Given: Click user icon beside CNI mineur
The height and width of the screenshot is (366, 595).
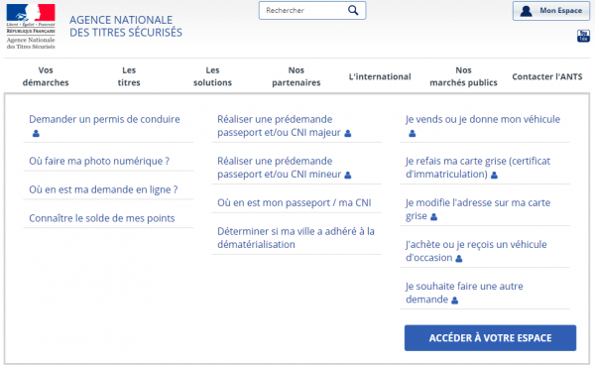Looking at the screenshot, I should (348, 175).
